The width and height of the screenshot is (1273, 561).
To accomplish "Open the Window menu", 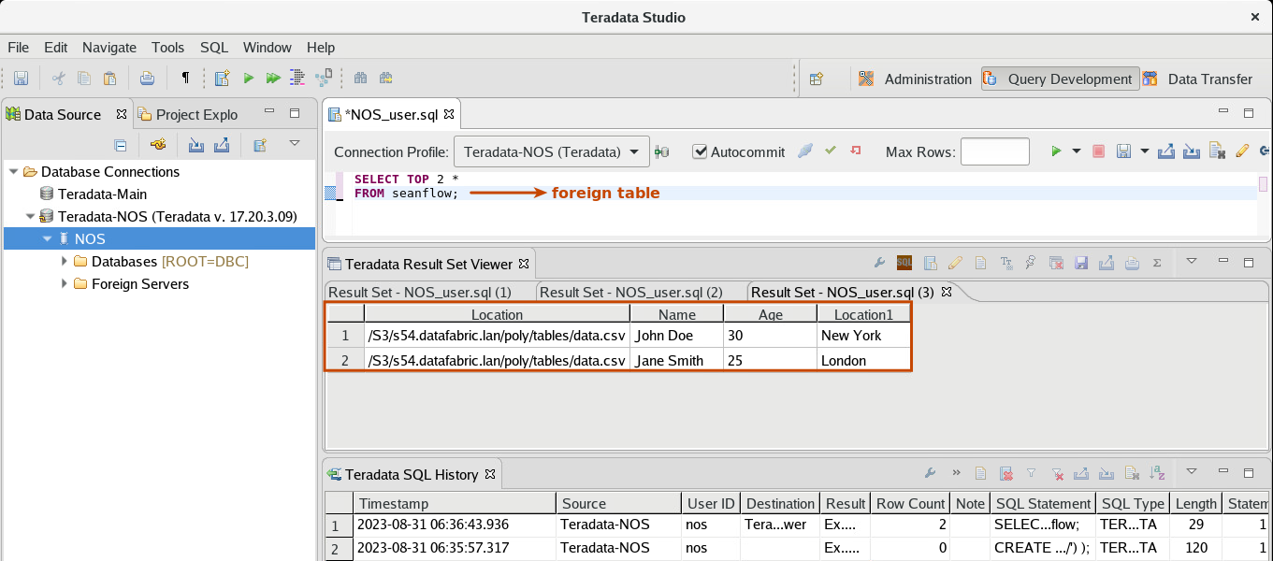I will (x=268, y=47).
